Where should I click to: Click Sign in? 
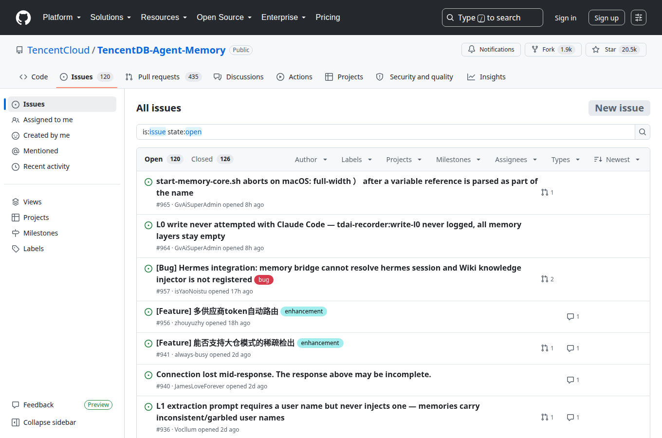coord(566,18)
